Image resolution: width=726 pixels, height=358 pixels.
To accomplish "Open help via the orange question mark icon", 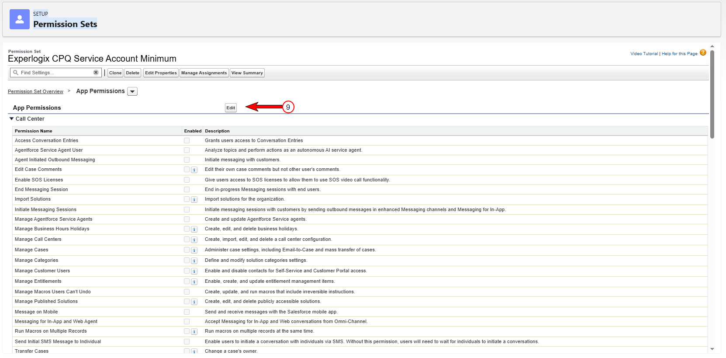I will pos(703,52).
